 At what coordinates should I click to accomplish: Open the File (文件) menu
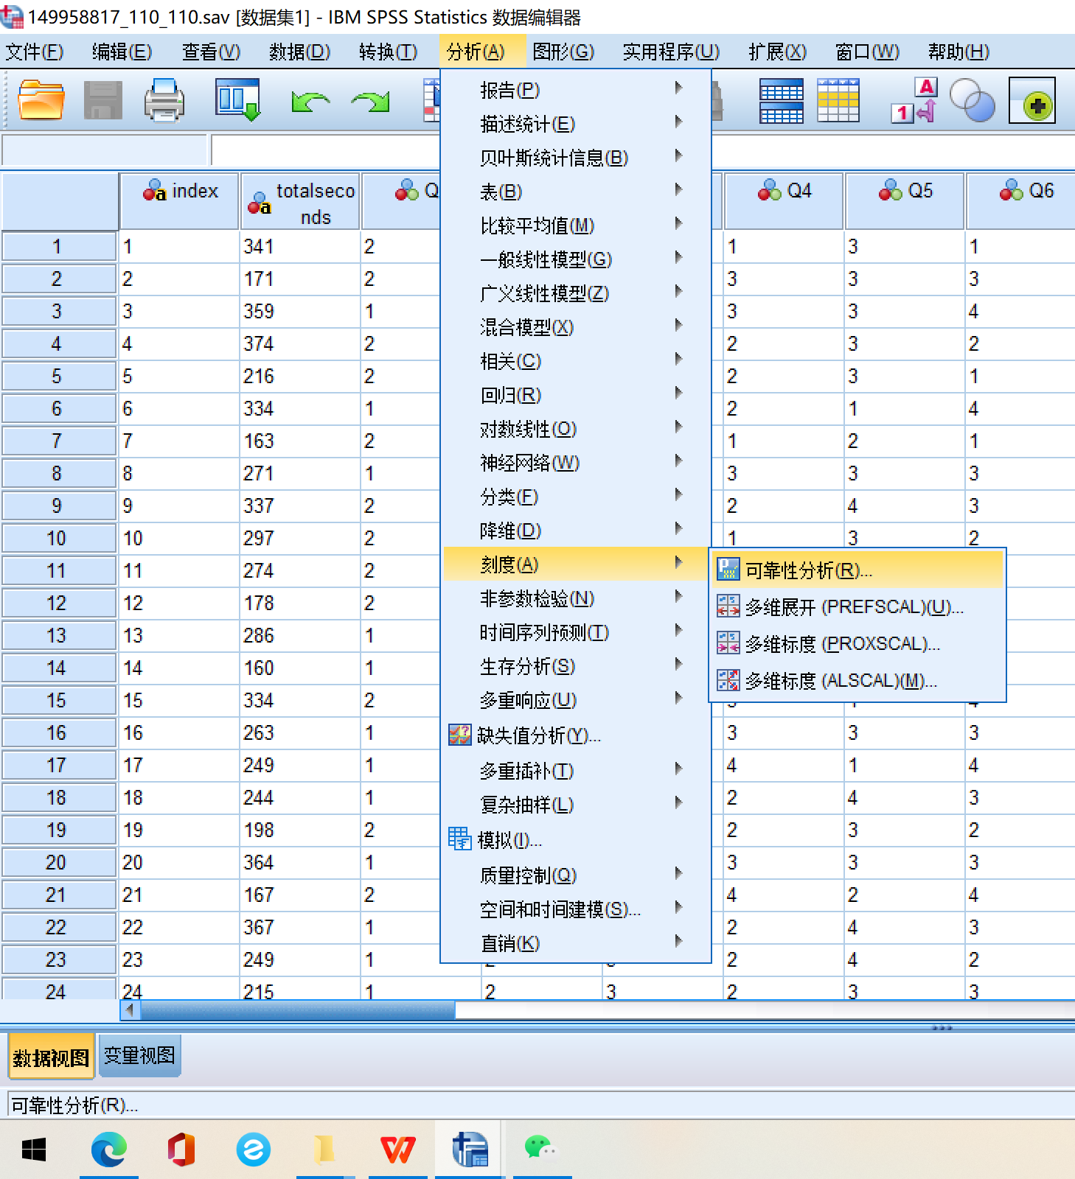(x=35, y=52)
